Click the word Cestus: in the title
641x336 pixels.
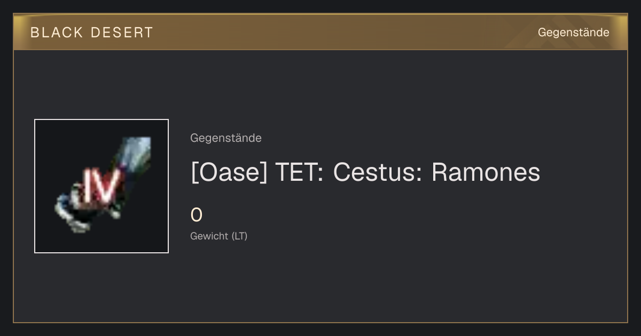coord(378,172)
